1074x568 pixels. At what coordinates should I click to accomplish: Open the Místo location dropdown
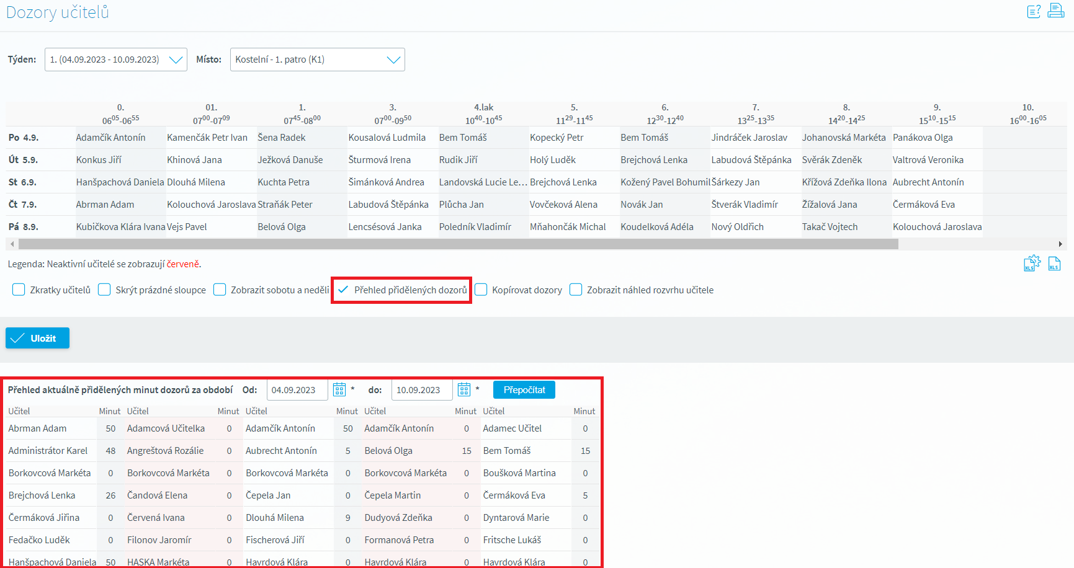click(x=318, y=60)
